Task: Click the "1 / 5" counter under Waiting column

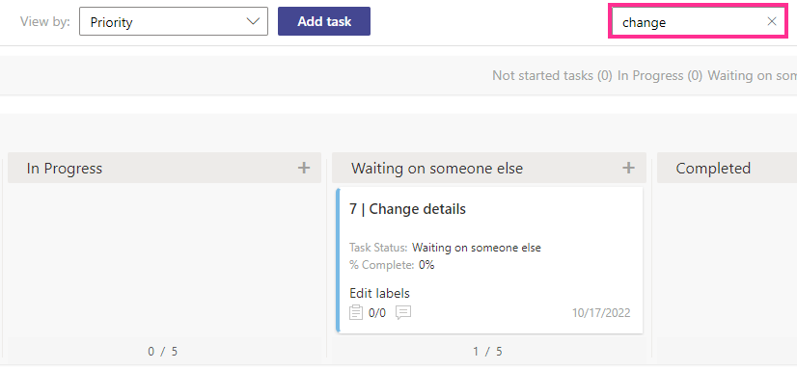Action: pos(488,352)
